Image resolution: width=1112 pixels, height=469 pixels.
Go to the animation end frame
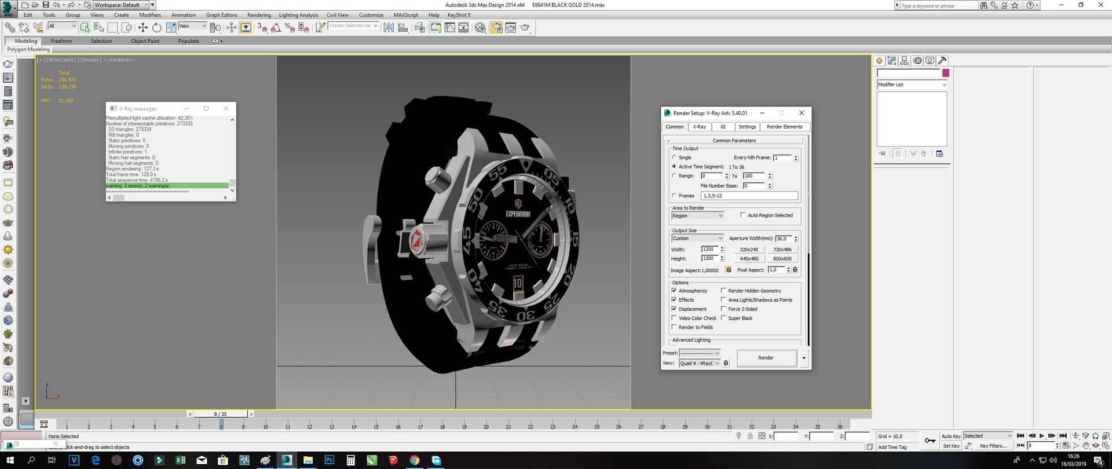pos(1063,436)
